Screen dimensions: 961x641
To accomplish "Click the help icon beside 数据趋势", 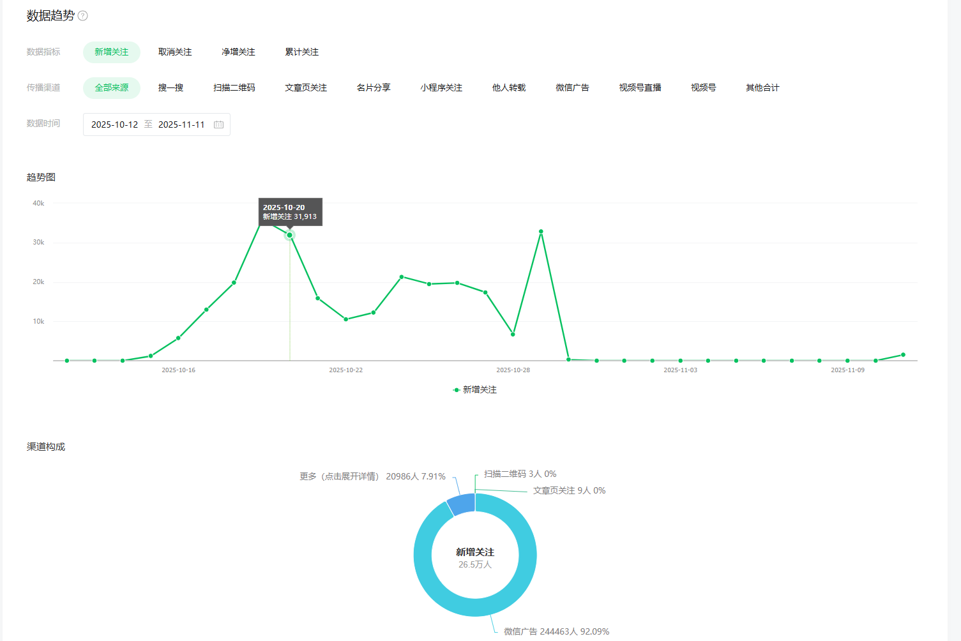I will [x=82, y=16].
